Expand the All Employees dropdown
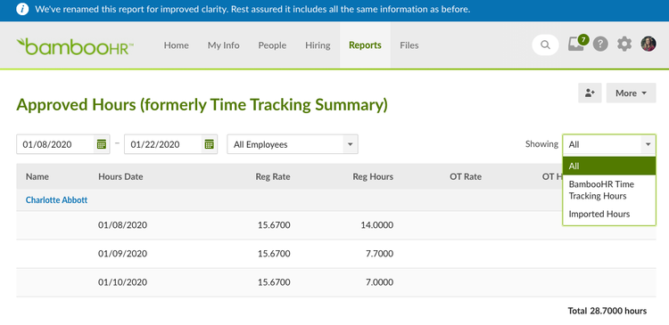The image size is (669, 325). click(293, 144)
